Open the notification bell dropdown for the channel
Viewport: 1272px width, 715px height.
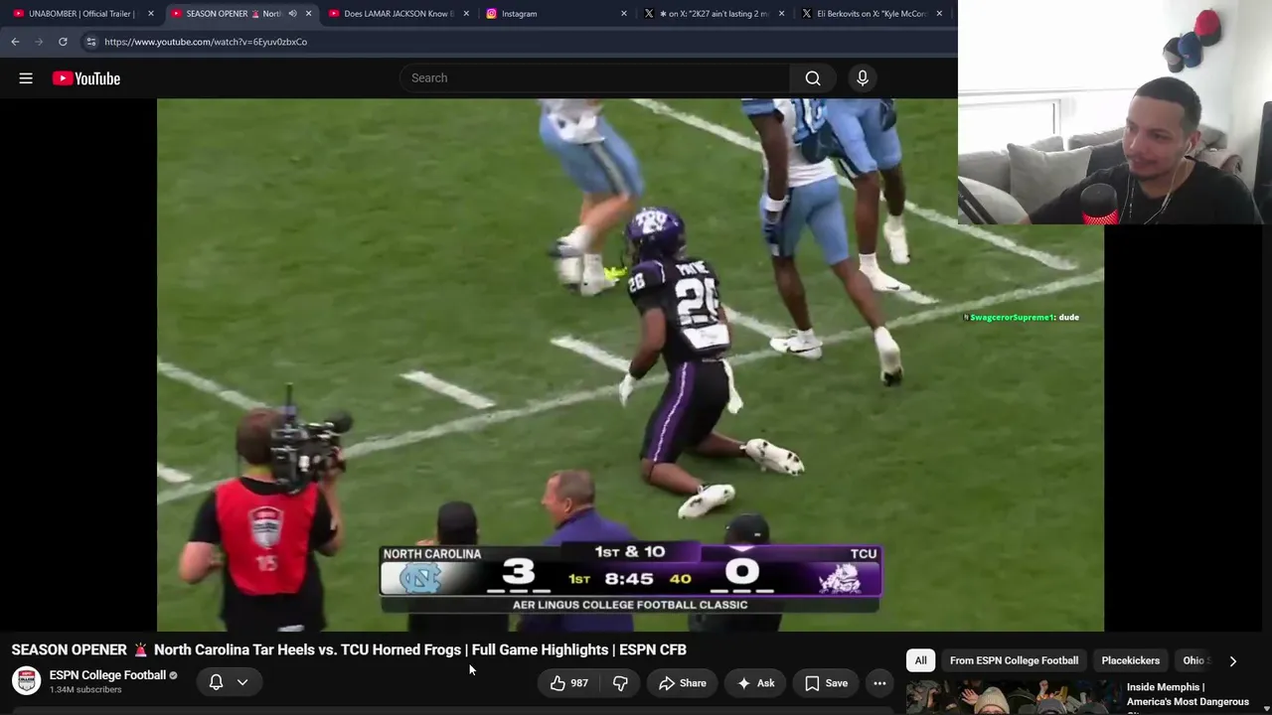coord(229,682)
